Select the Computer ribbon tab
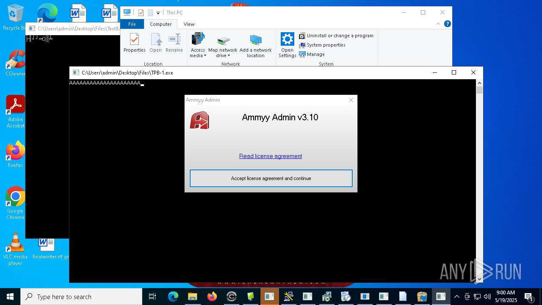The height and width of the screenshot is (305, 542). (x=161, y=24)
